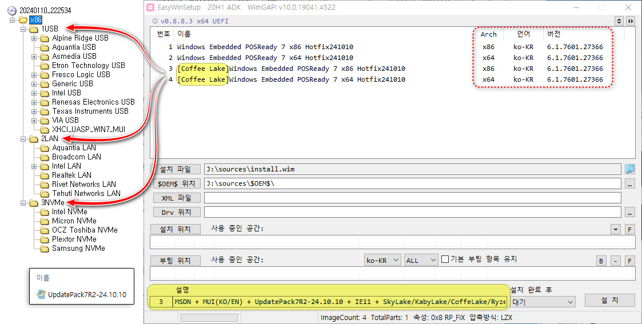
Task: Open the ko-KR language dropdown
Action: [382, 260]
